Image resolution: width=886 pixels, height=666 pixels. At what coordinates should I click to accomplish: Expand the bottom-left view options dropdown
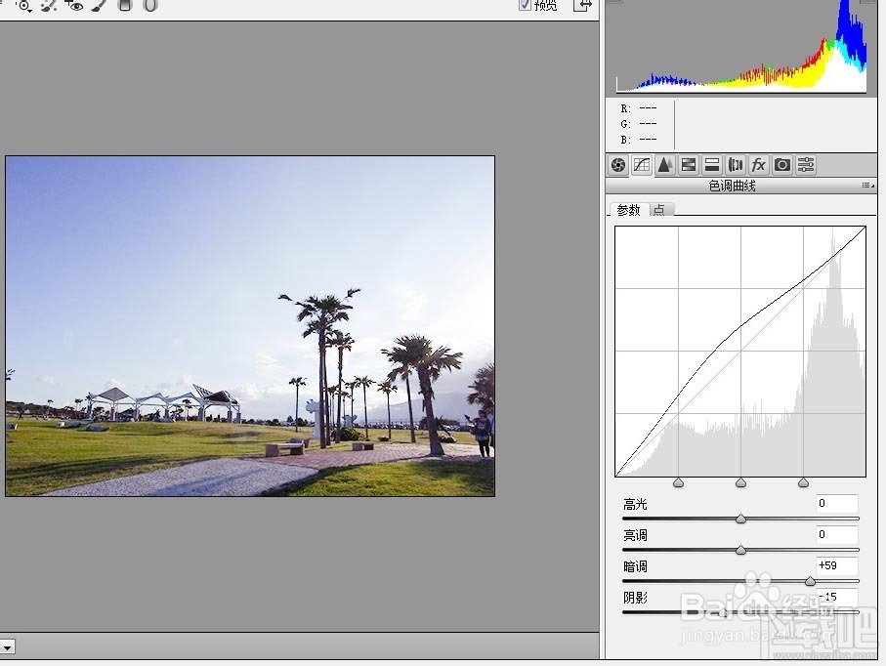coord(8,645)
